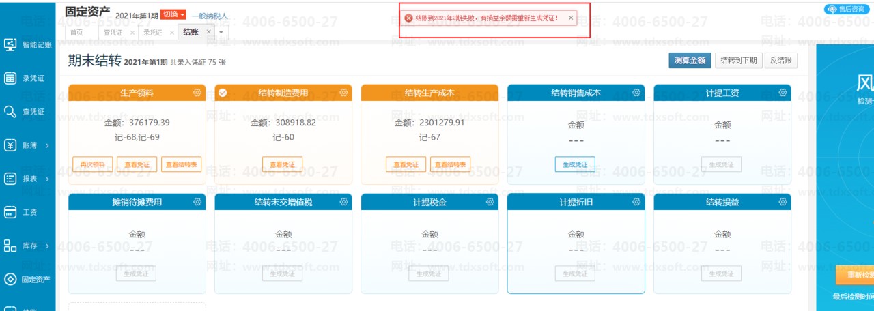
Task: Open gear settings for 计提工资 card
Action: pyautogui.click(x=783, y=93)
